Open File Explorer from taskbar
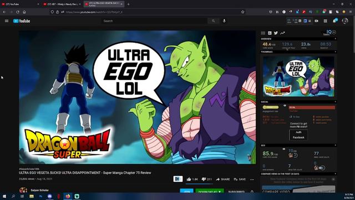The image size is (355, 200). click(32, 196)
